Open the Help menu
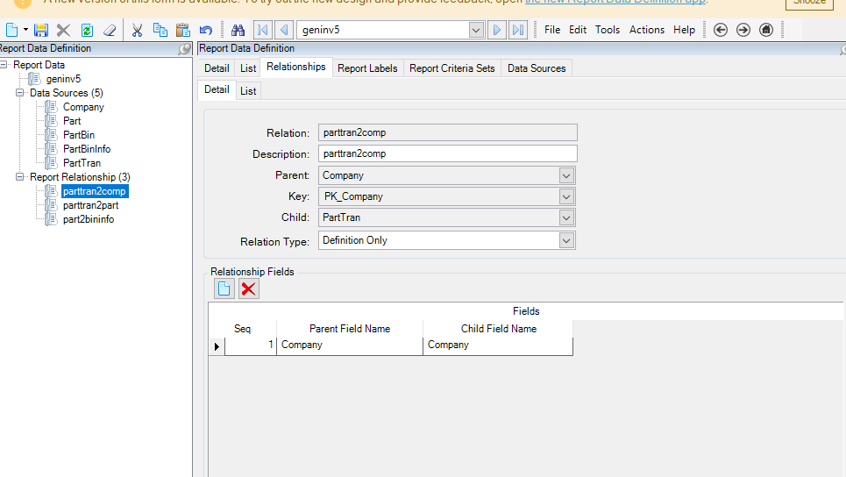The image size is (846, 477). pyautogui.click(x=684, y=30)
